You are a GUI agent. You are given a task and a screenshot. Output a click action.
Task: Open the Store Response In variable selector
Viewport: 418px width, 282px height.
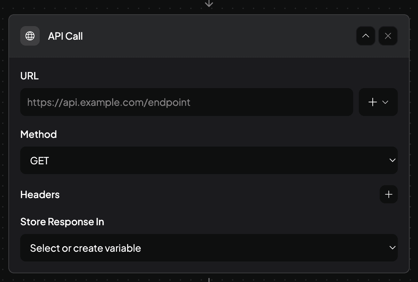coord(209,248)
